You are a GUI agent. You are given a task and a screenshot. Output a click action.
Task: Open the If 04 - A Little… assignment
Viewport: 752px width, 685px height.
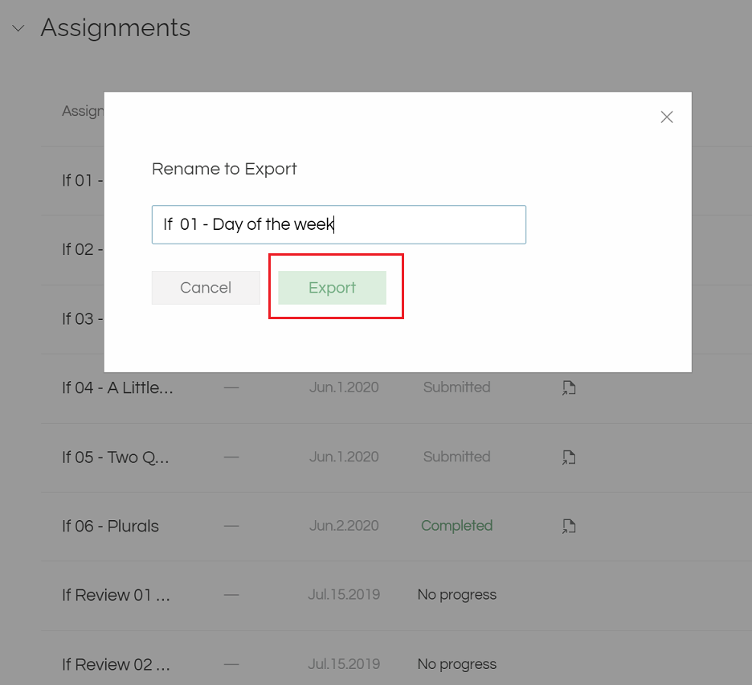point(117,388)
